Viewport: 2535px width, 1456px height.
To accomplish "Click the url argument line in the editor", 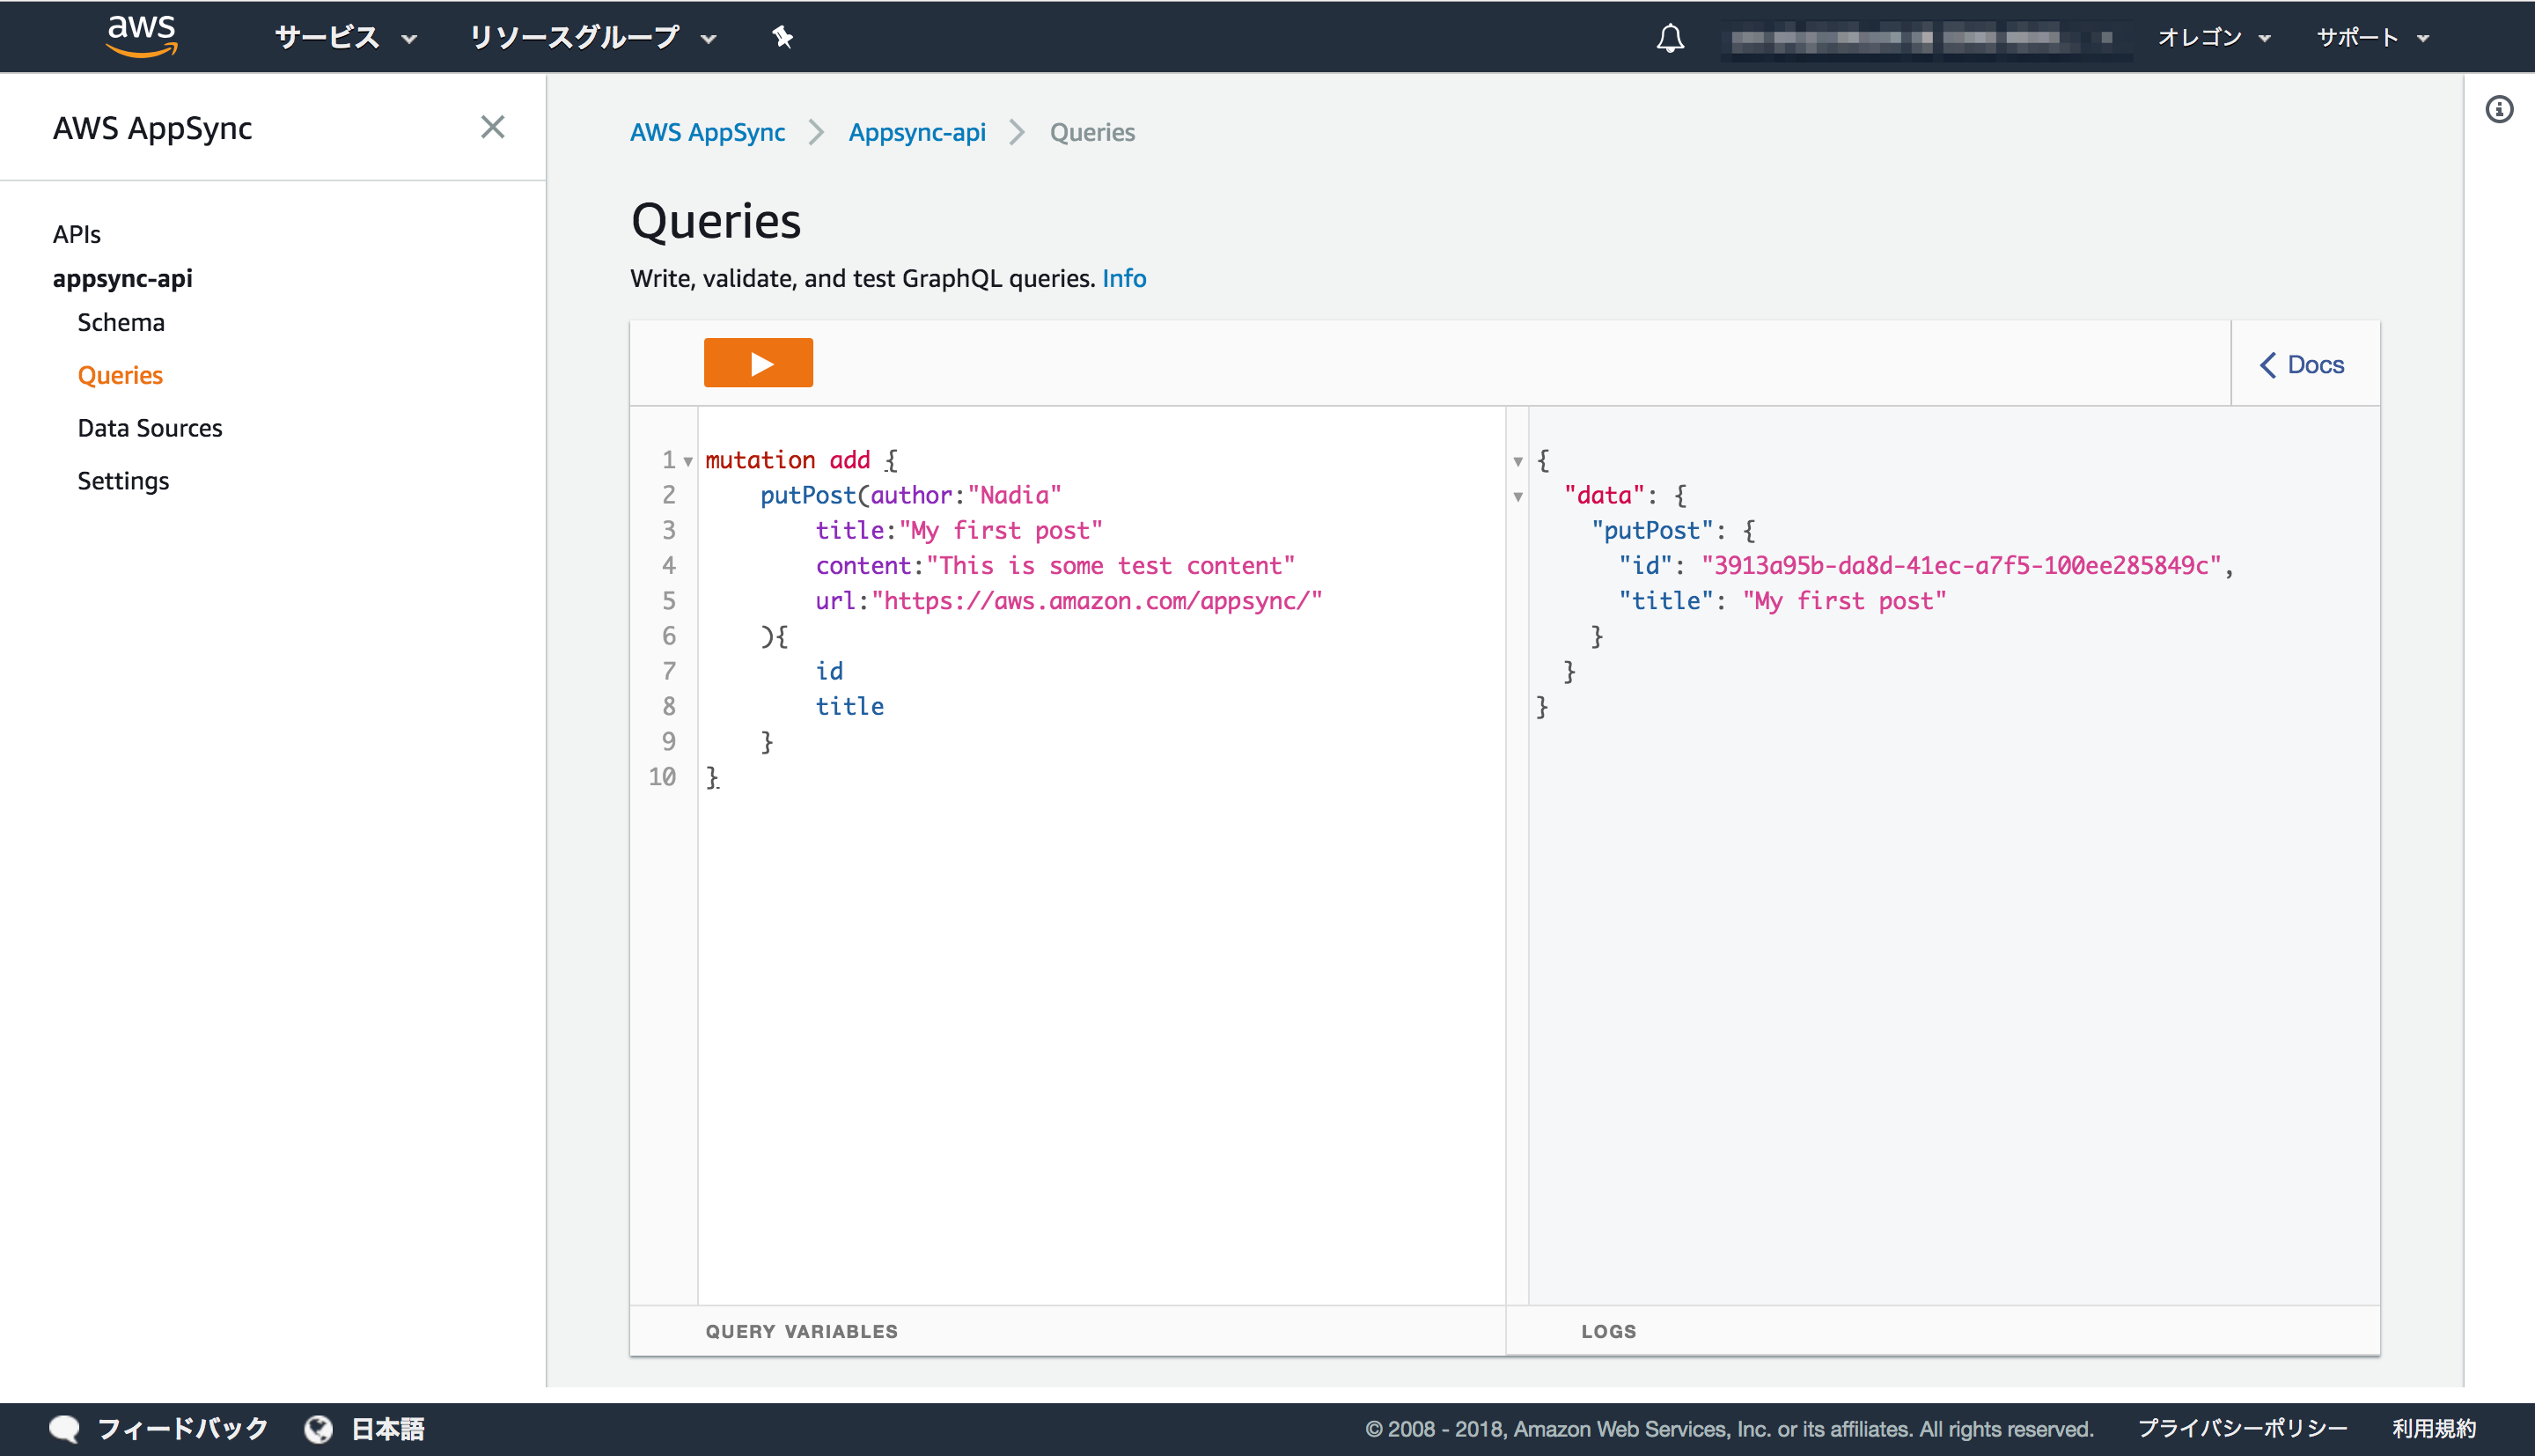I will [1069, 601].
